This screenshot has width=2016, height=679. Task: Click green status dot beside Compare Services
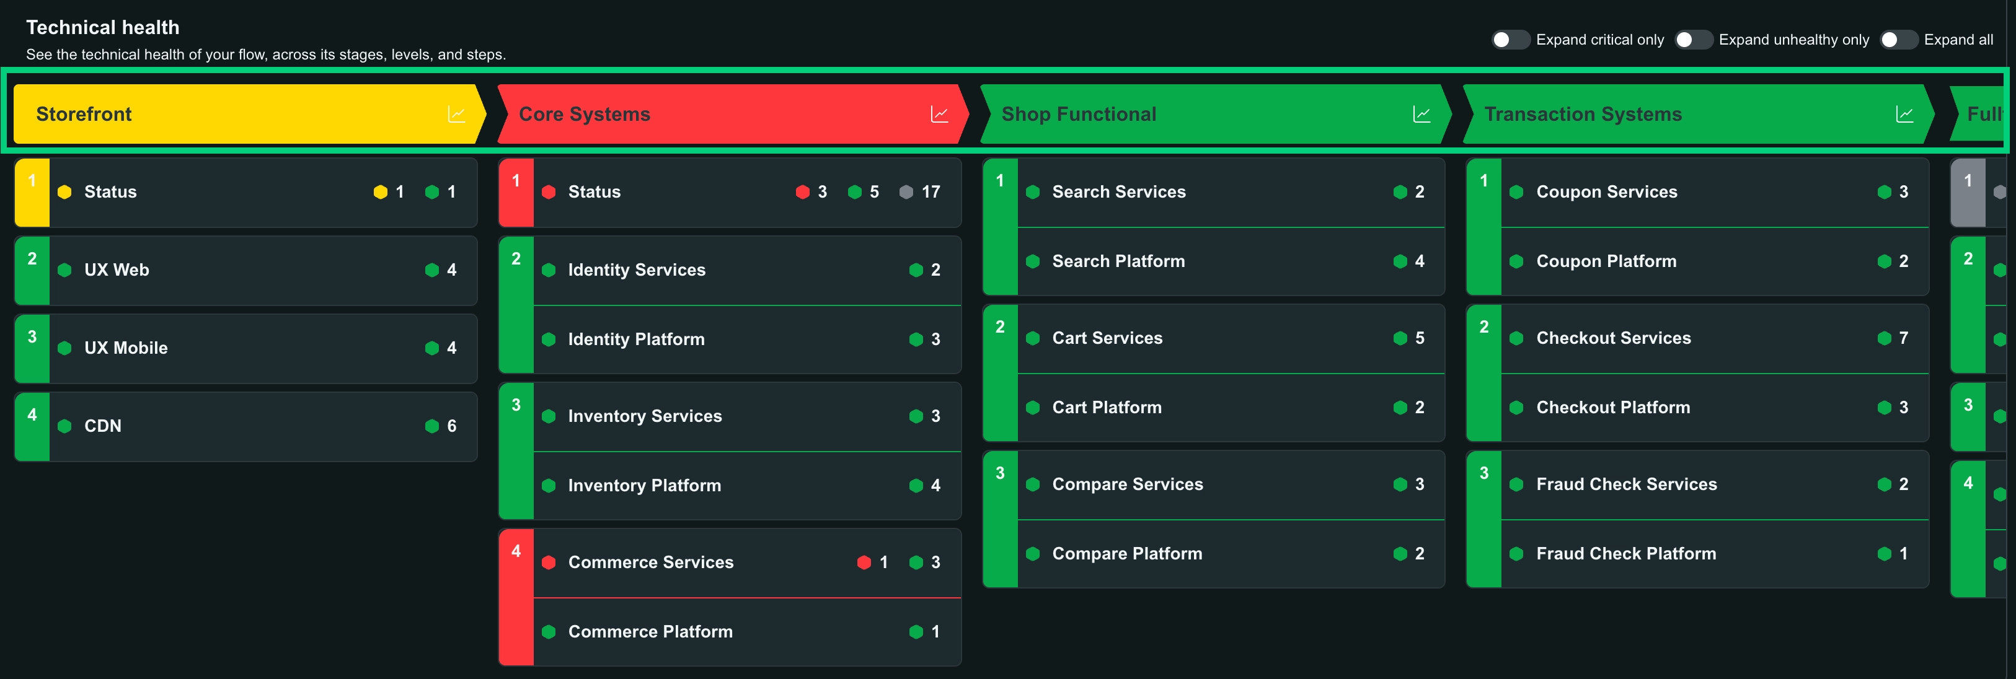coord(1033,485)
